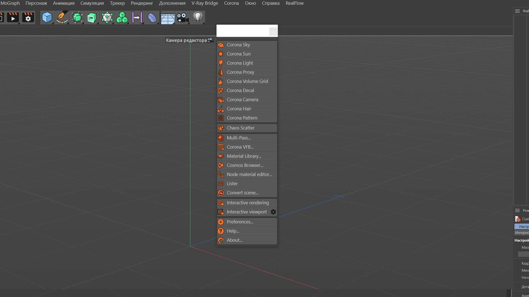Click the Chaos Scatter icon

[x=221, y=128]
